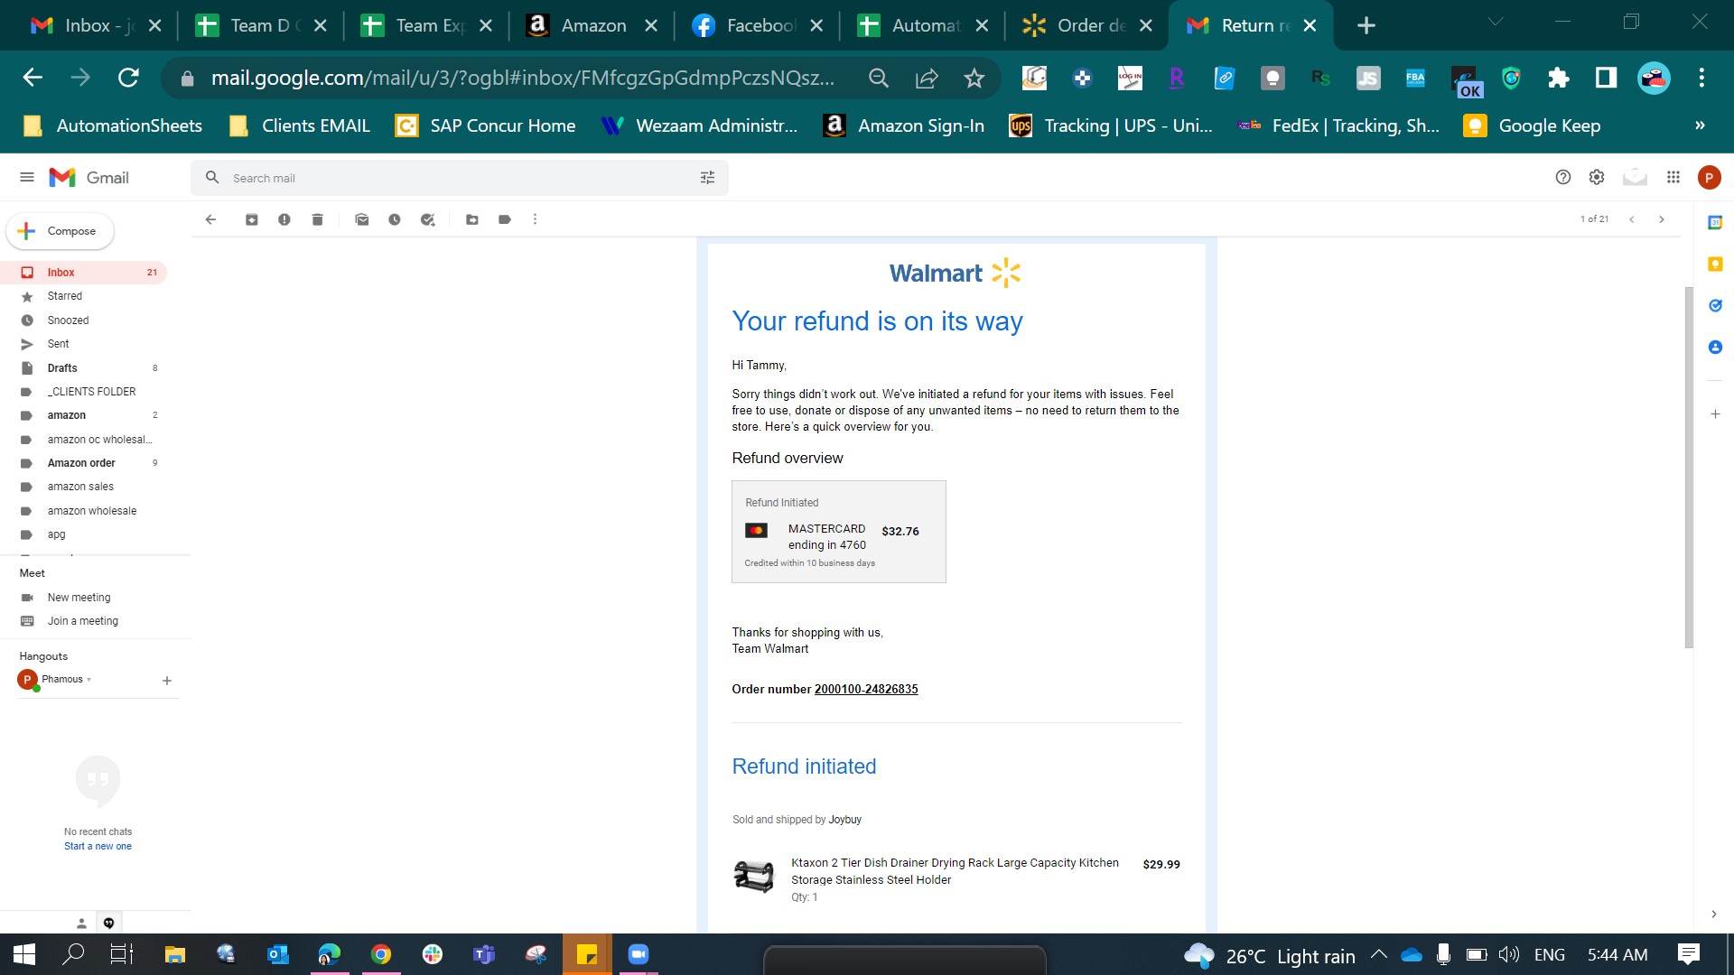The height and width of the screenshot is (975, 1734).
Task: Open File Explorer from taskbar
Action: 174,954
